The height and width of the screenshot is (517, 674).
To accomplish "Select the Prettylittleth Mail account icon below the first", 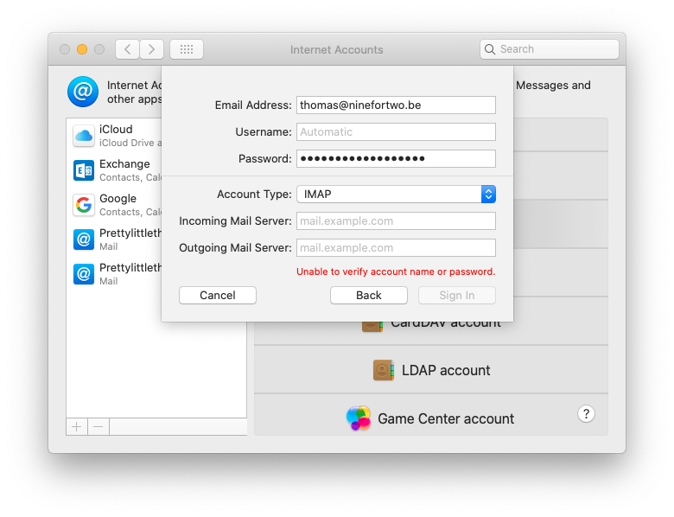I will 84,274.
